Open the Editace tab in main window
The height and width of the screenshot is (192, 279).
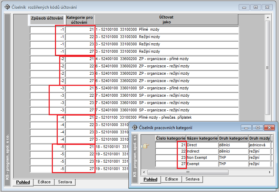click(x=44, y=182)
